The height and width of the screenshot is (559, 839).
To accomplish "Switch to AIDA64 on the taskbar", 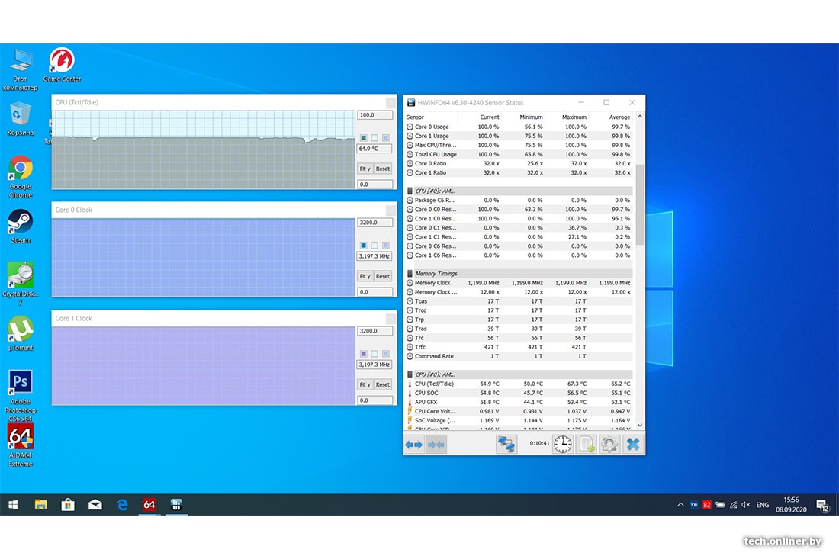I will click(x=149, y=504).
